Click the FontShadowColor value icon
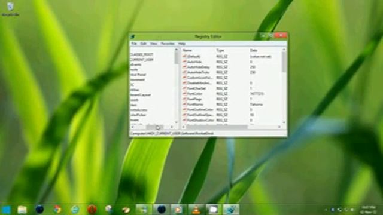Screen dimensions: 383x215 tap(184, 120)
